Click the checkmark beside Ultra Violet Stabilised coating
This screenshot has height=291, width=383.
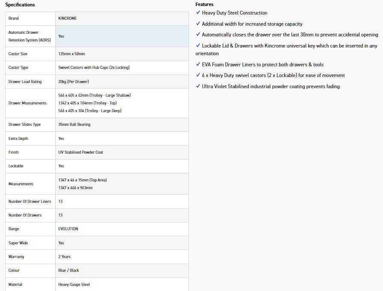coord(198,86)
